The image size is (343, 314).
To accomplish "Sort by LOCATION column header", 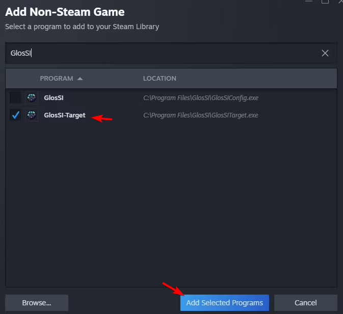I will tap(160, 79).
